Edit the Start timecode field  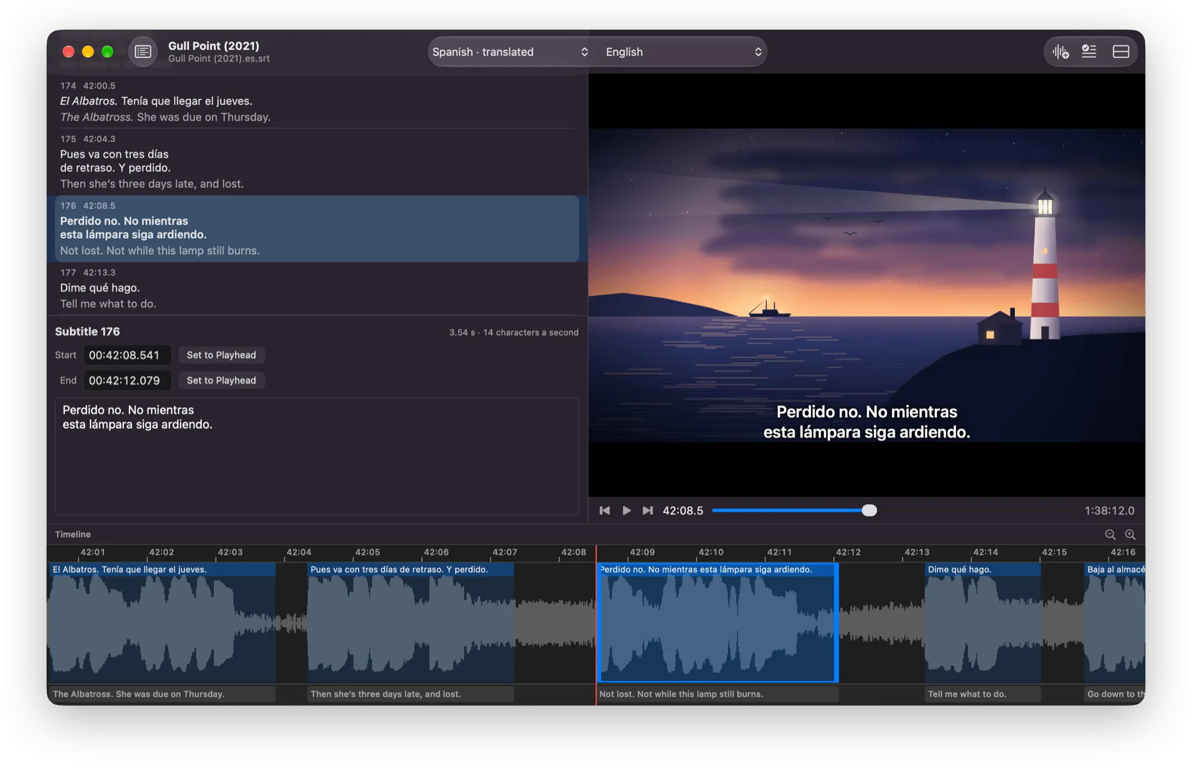(x=127, y=355)
